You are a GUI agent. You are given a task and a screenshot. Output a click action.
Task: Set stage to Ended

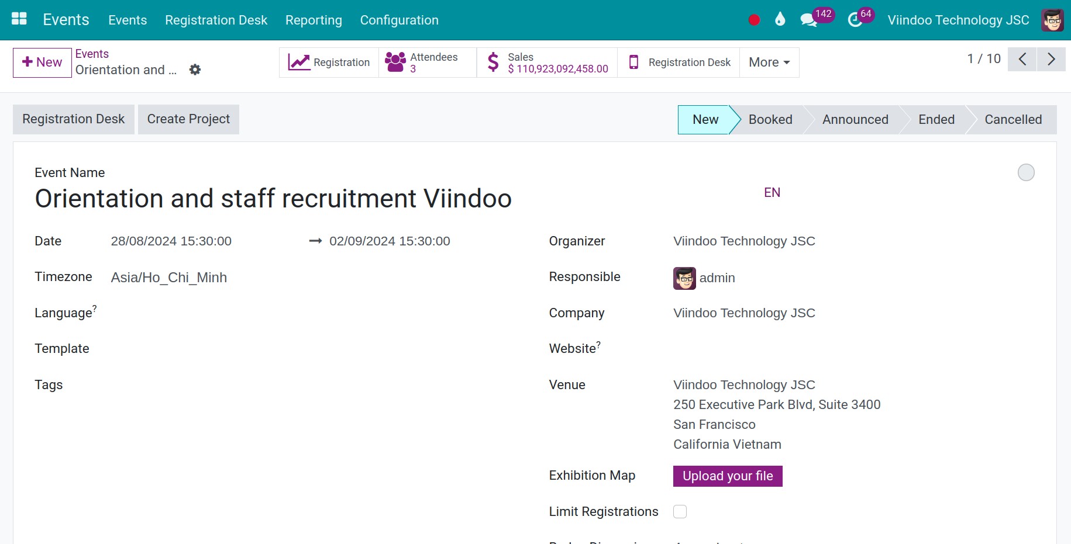(x=936, y=119)
